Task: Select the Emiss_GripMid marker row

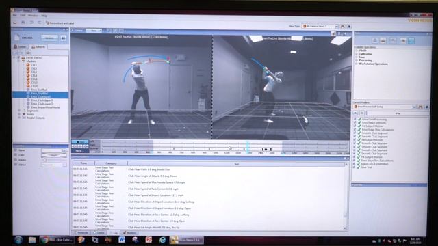Action: tap(40, 93)
